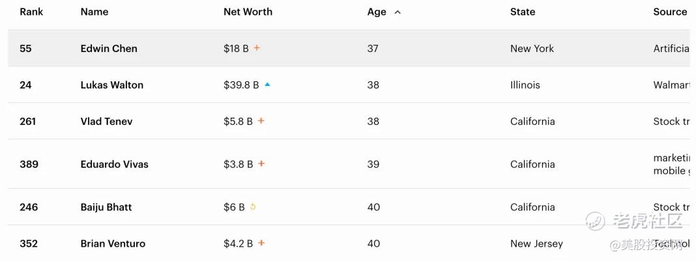This screenshot has height=261, width=696.
Task: Click the State column header
Action: pos(523,12)
